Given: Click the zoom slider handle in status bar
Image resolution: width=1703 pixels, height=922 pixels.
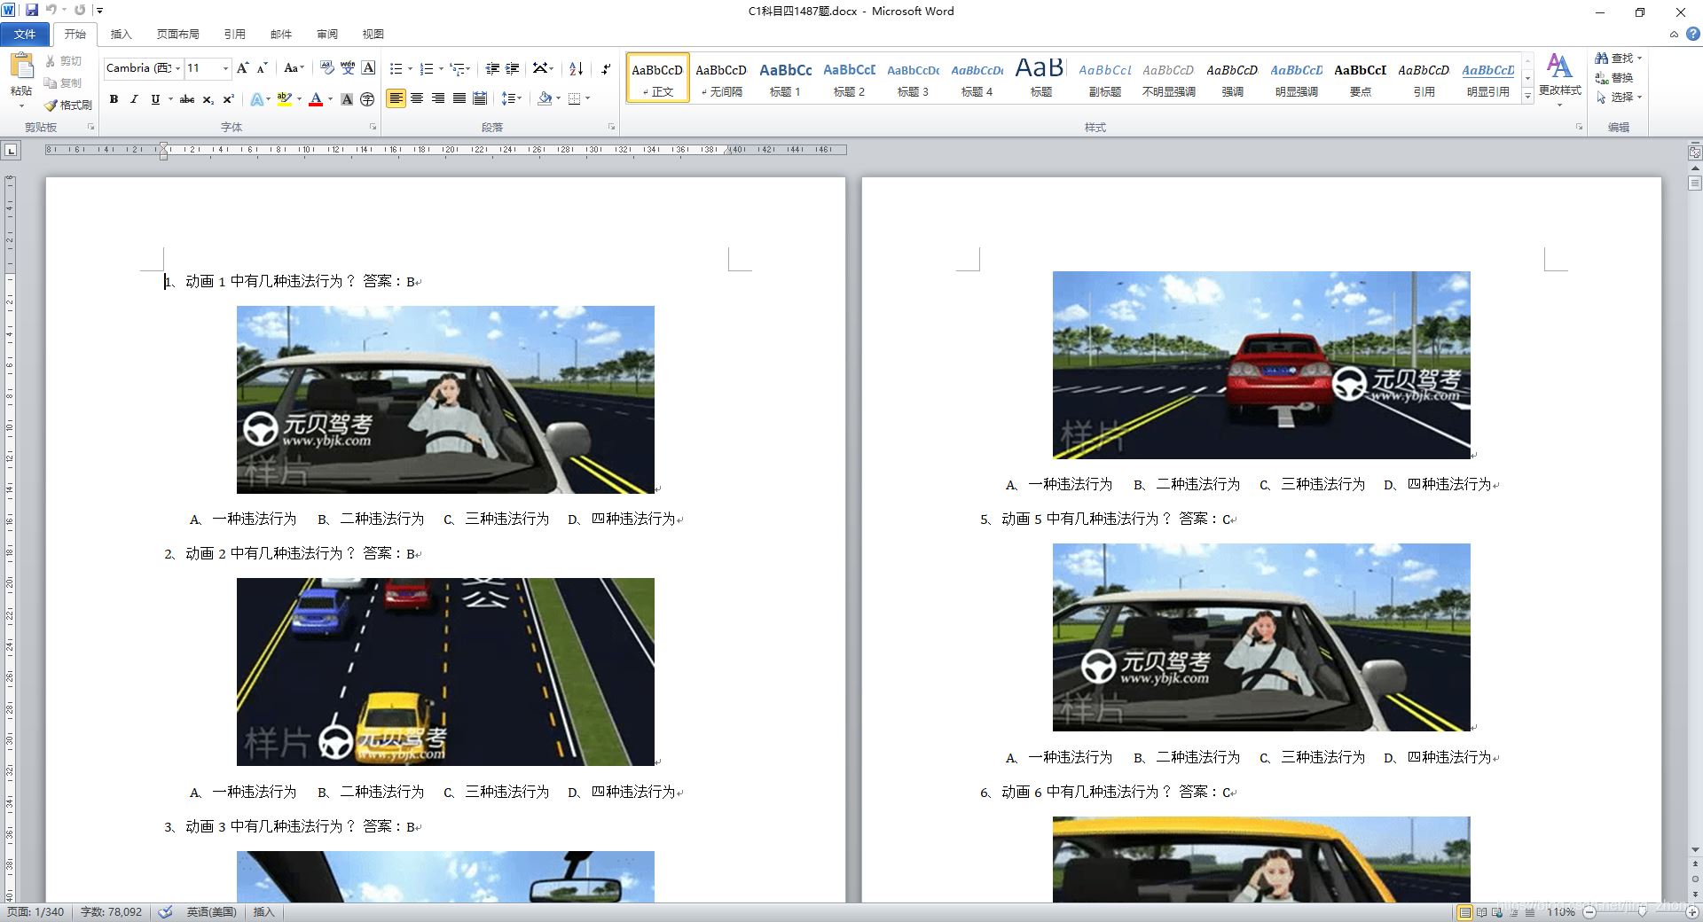Looking at the screenshot, I should click(x=1642, y=911).
